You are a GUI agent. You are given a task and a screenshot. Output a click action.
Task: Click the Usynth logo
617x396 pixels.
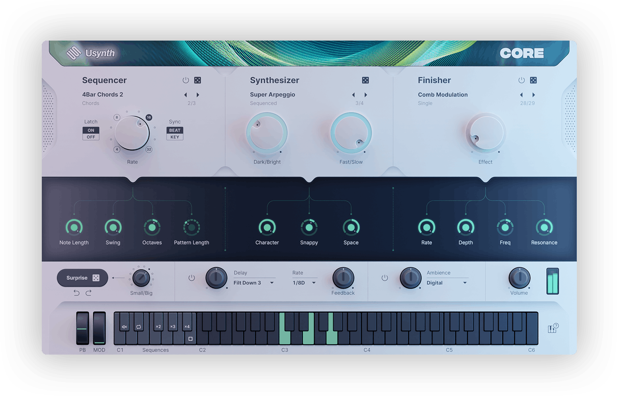pos(90,53)
